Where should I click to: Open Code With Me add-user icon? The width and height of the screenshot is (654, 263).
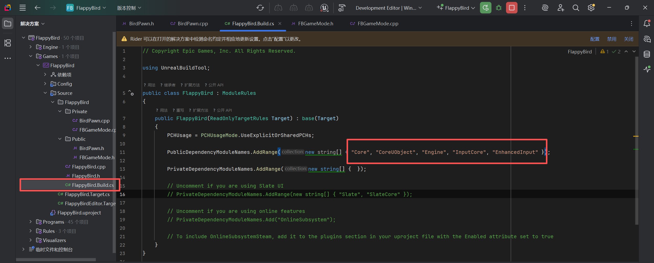560,8
